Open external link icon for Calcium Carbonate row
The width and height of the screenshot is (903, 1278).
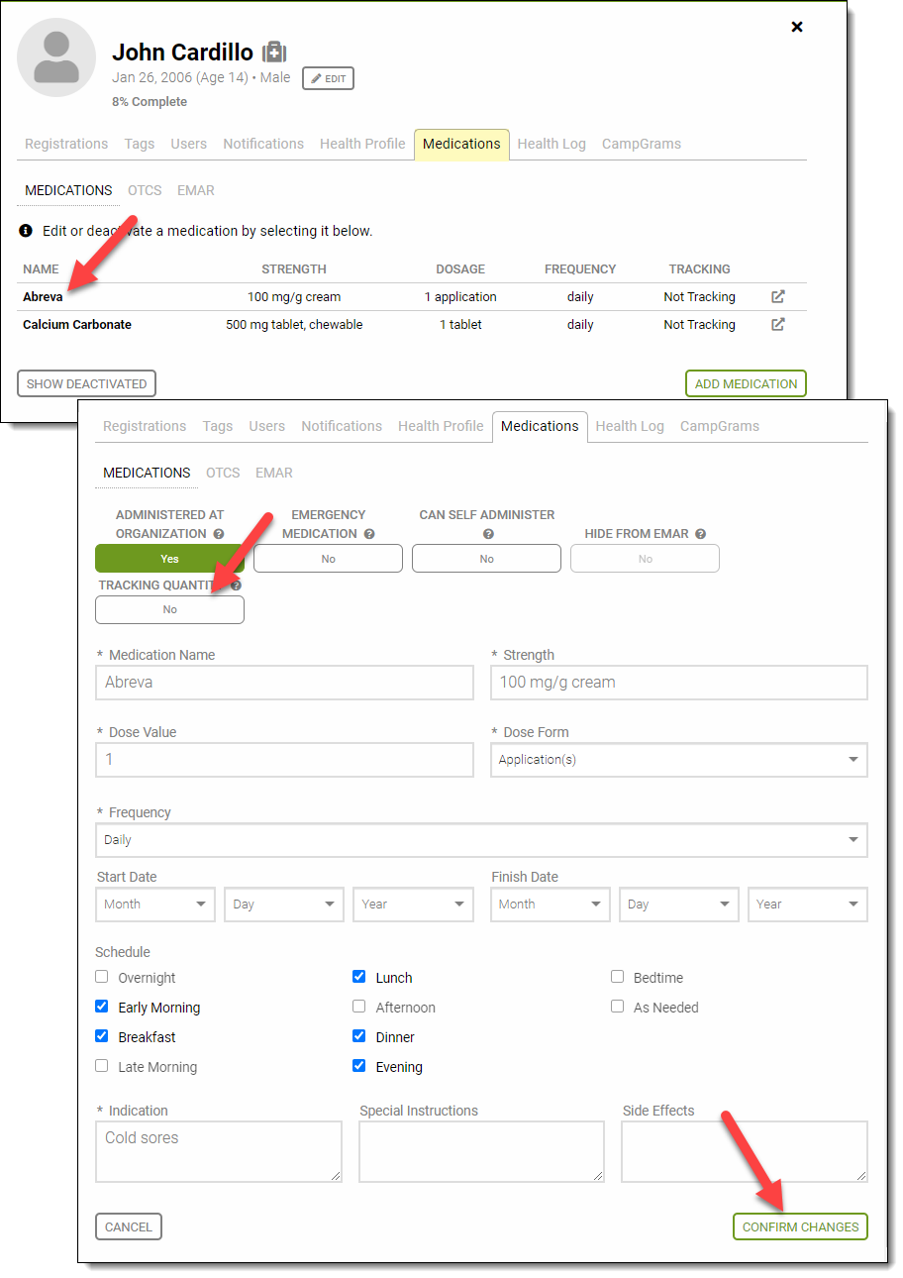pos(778,324)
